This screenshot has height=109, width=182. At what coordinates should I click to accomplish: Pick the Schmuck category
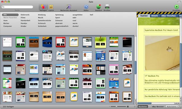click(42, 23)
